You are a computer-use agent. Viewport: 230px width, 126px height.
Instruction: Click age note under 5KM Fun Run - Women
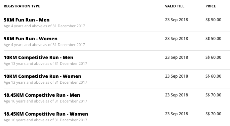pos(44,45)
